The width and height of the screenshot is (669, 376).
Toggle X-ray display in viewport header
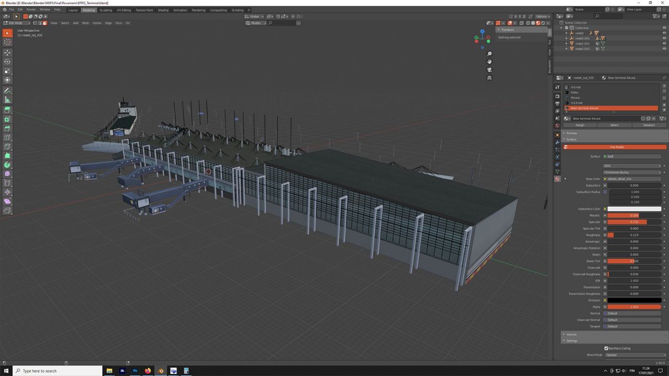click(521, 23)
